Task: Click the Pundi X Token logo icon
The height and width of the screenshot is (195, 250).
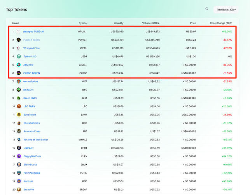Action: point(18,40)
